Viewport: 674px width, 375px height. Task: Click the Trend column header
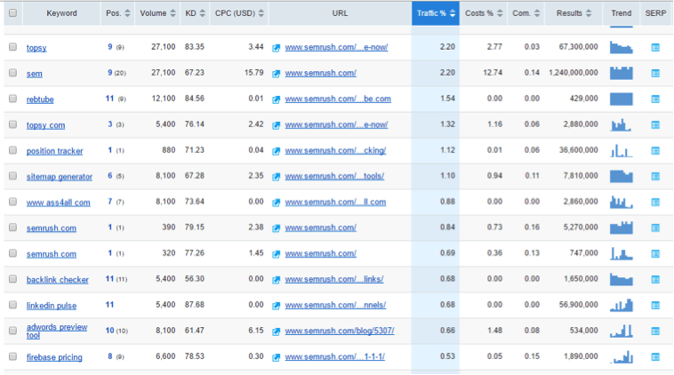pos(622,13)
